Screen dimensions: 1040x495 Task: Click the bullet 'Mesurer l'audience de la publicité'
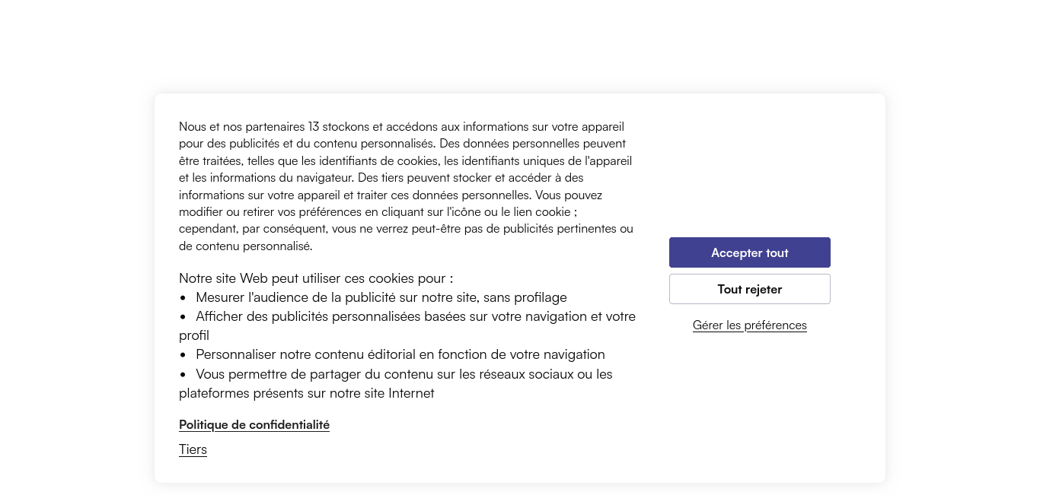tap(373, 297)
